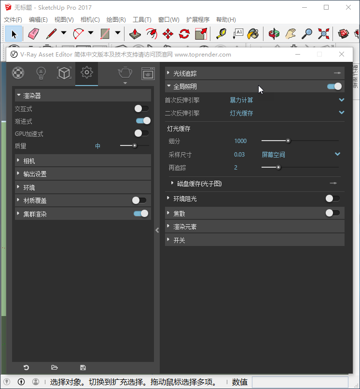Expand the 输出设置 output section

tap(83, 173)
